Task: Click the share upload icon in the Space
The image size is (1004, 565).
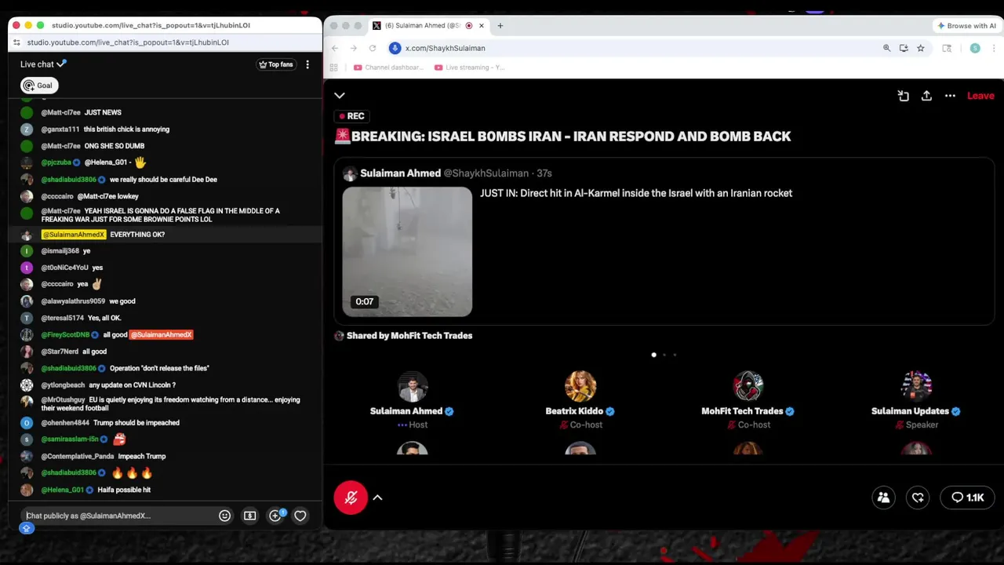Action: pyautogui.click(x=926, y=96)
